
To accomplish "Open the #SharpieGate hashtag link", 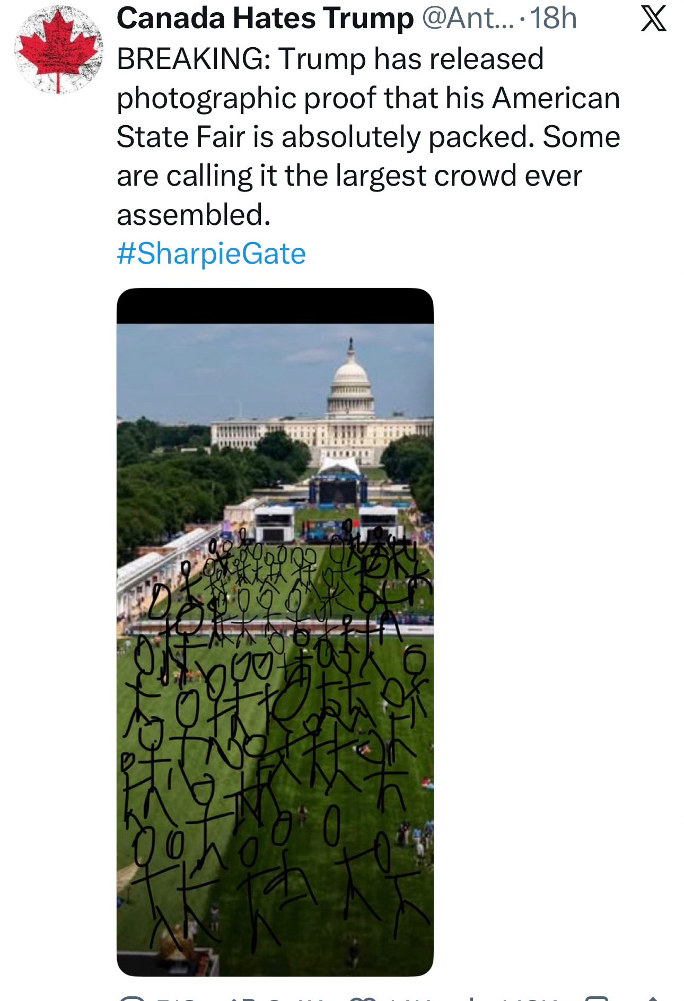I will (211, 254).
